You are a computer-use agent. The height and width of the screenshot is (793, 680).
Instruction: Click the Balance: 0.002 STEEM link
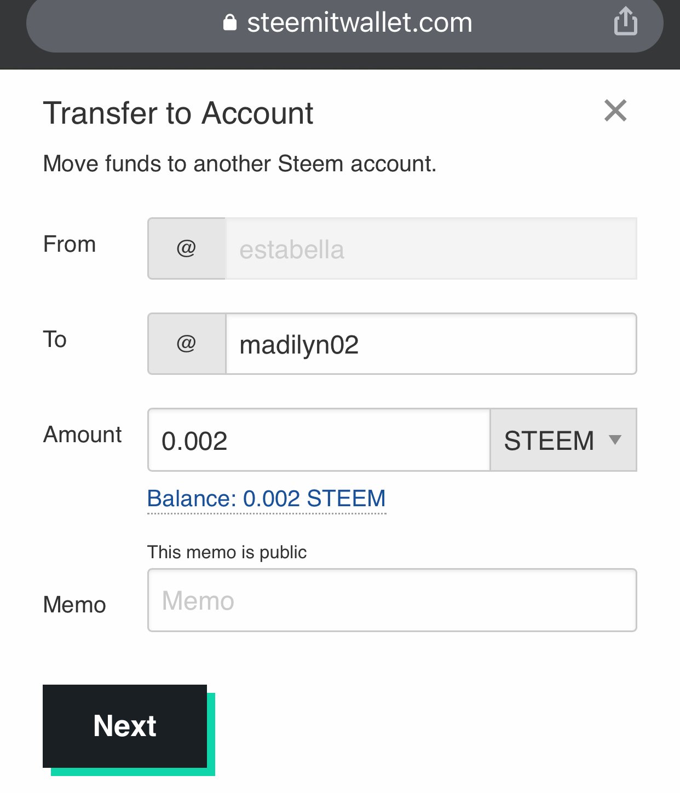[267, 499]
